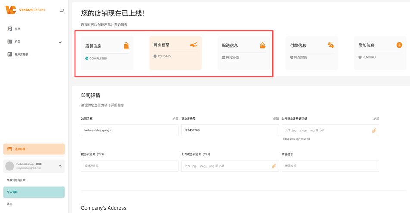Viewport: 410px width, 213px height.
Task: Expand the 产品 submenu chevron
Action: pyautogui.click(x=60, y=42)
